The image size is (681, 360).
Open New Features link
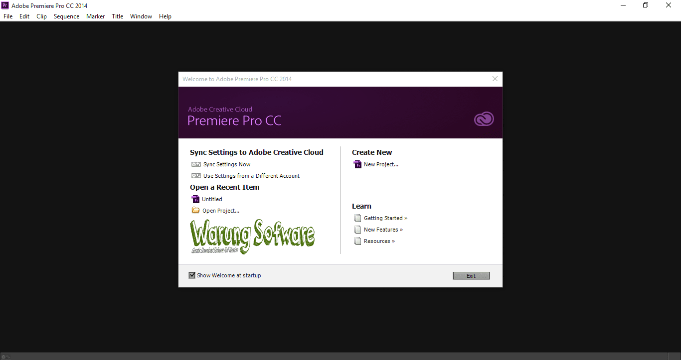click(383, 230)
